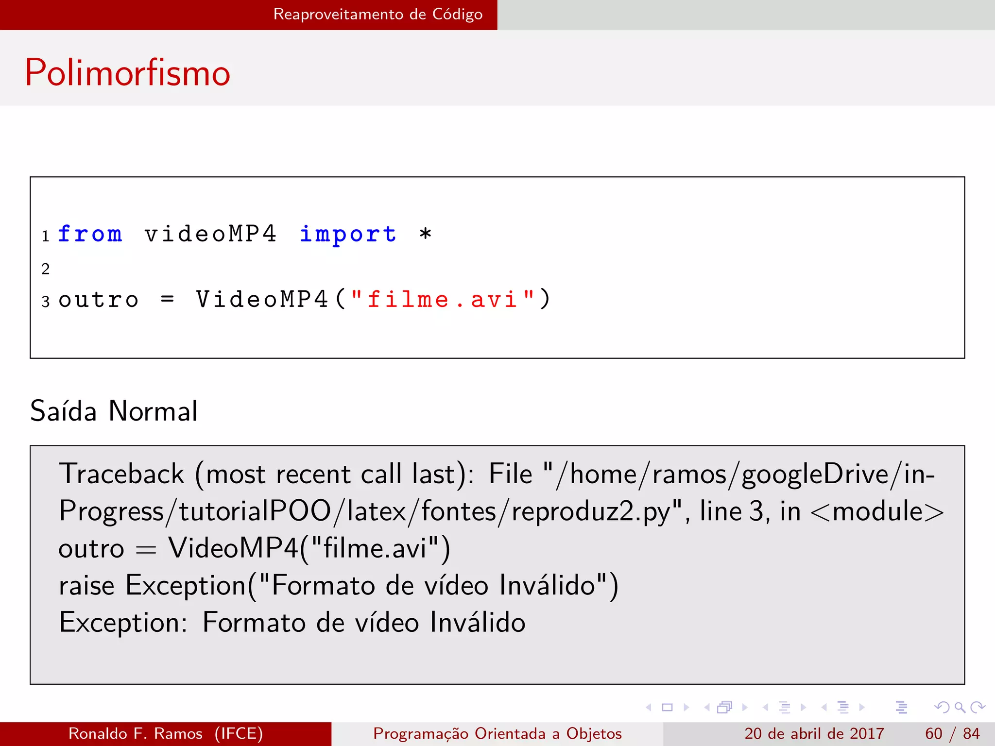The image size is (995, 746).
Task: Click the go forward arrow icon
Action: (x=978, y=708)
